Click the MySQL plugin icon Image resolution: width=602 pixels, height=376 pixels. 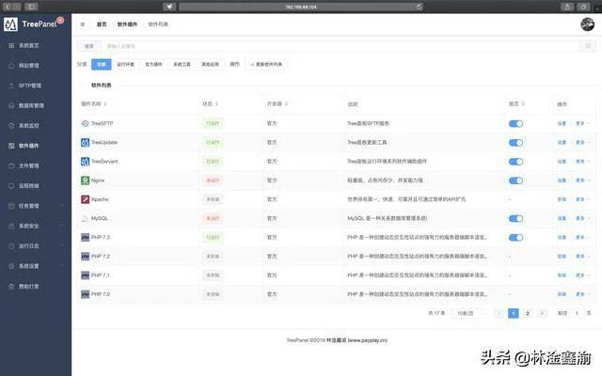(85, 218)
